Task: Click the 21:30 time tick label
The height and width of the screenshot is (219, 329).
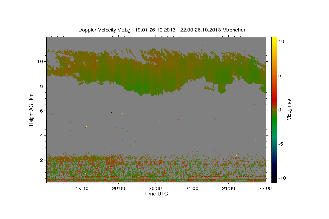Action: (x=228, y=188)
